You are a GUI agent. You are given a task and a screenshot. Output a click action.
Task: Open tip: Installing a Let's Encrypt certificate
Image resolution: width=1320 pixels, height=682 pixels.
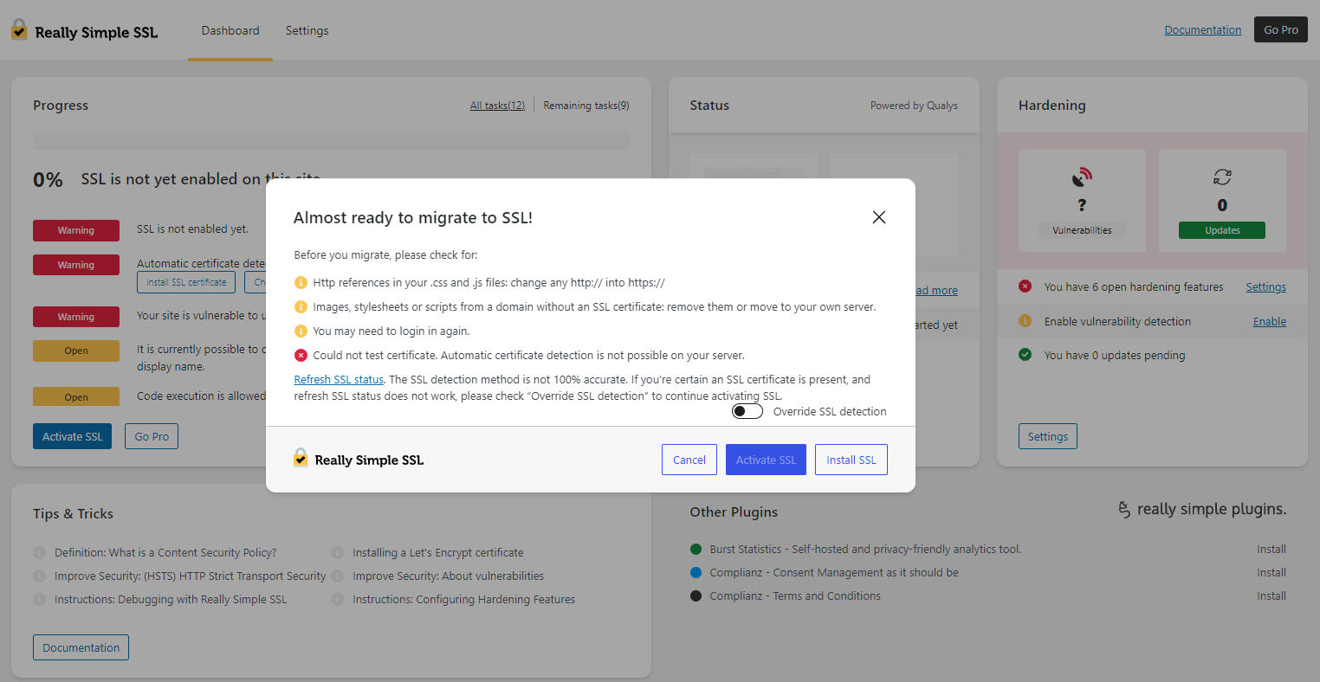pyautogui.click(x=438, y=552)
